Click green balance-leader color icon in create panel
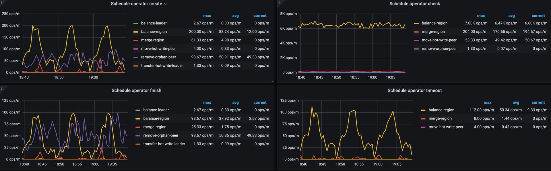This screenshot has width=551, height=171. click(136, 23)
